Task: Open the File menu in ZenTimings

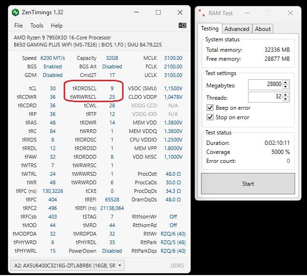Action: click(x=19, y=26)
